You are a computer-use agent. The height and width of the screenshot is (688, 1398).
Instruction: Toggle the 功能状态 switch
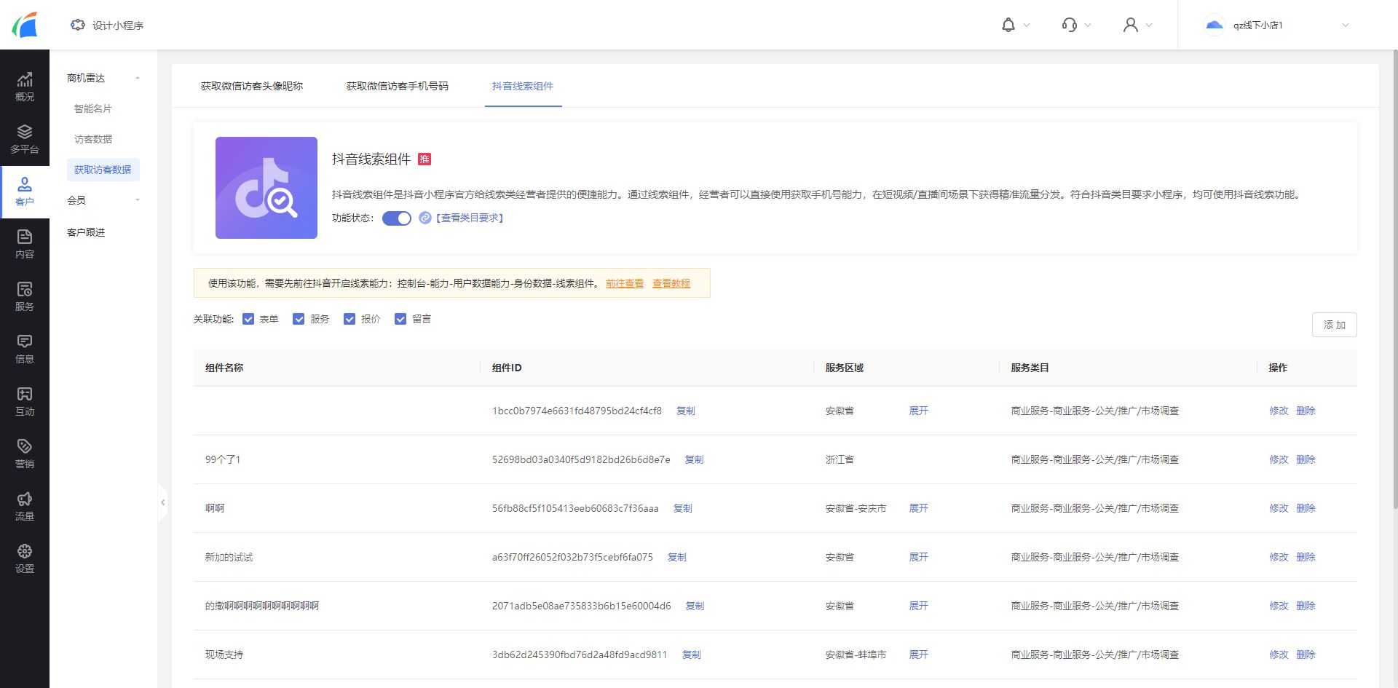tap(397, 218)
